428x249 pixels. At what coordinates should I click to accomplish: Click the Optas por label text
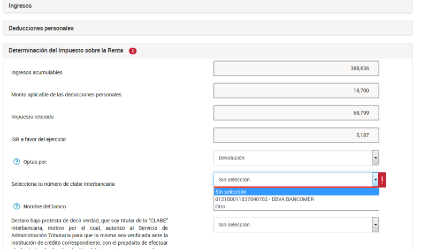tap(35, 162)
